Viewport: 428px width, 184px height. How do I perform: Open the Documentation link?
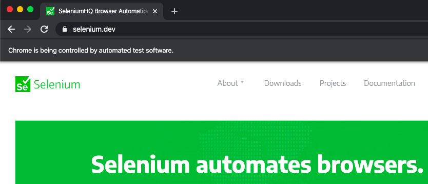pos(390,83)
